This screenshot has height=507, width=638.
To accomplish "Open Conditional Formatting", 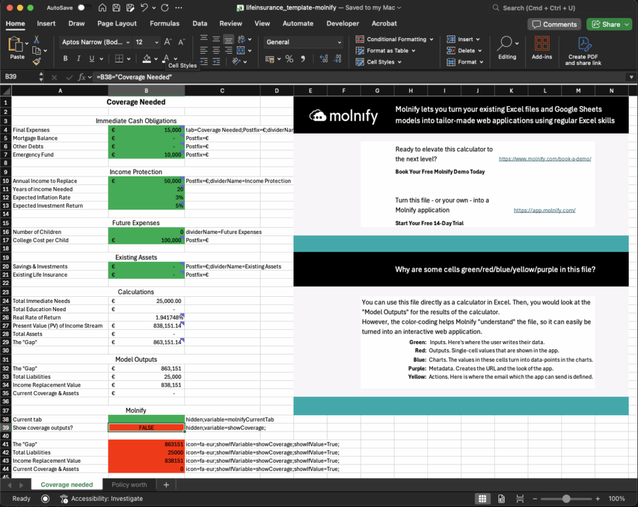I will pyautogui.click(x=395, y=39).
